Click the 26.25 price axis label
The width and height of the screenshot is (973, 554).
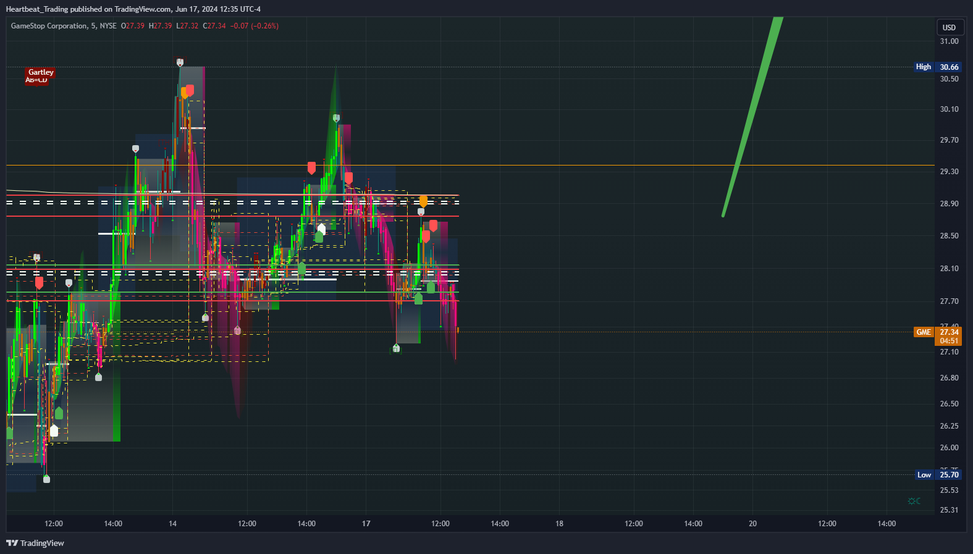[949, 426]
